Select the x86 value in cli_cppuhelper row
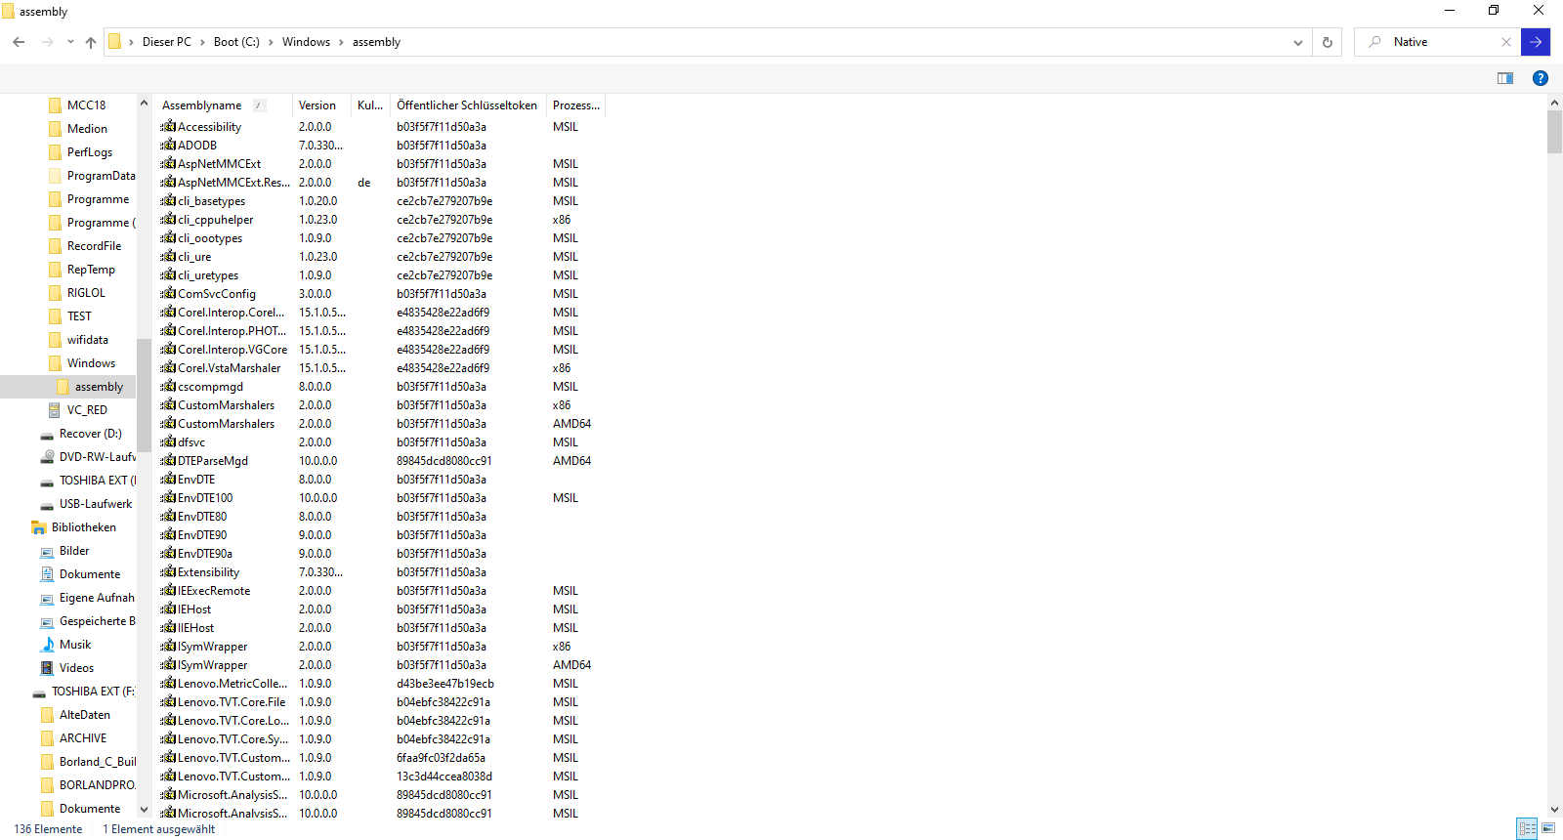1563x840 pixels. (x=562, y=220)
